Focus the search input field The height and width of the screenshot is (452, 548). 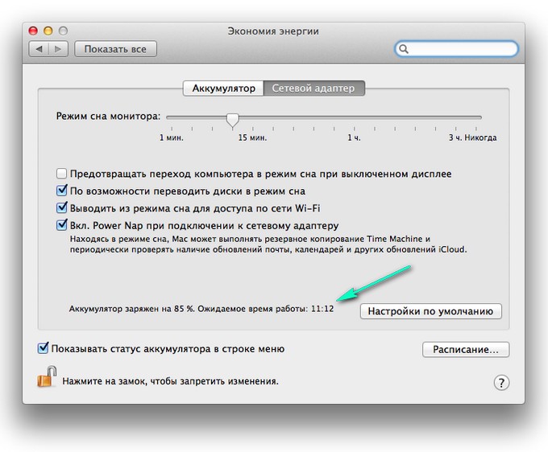456,49
